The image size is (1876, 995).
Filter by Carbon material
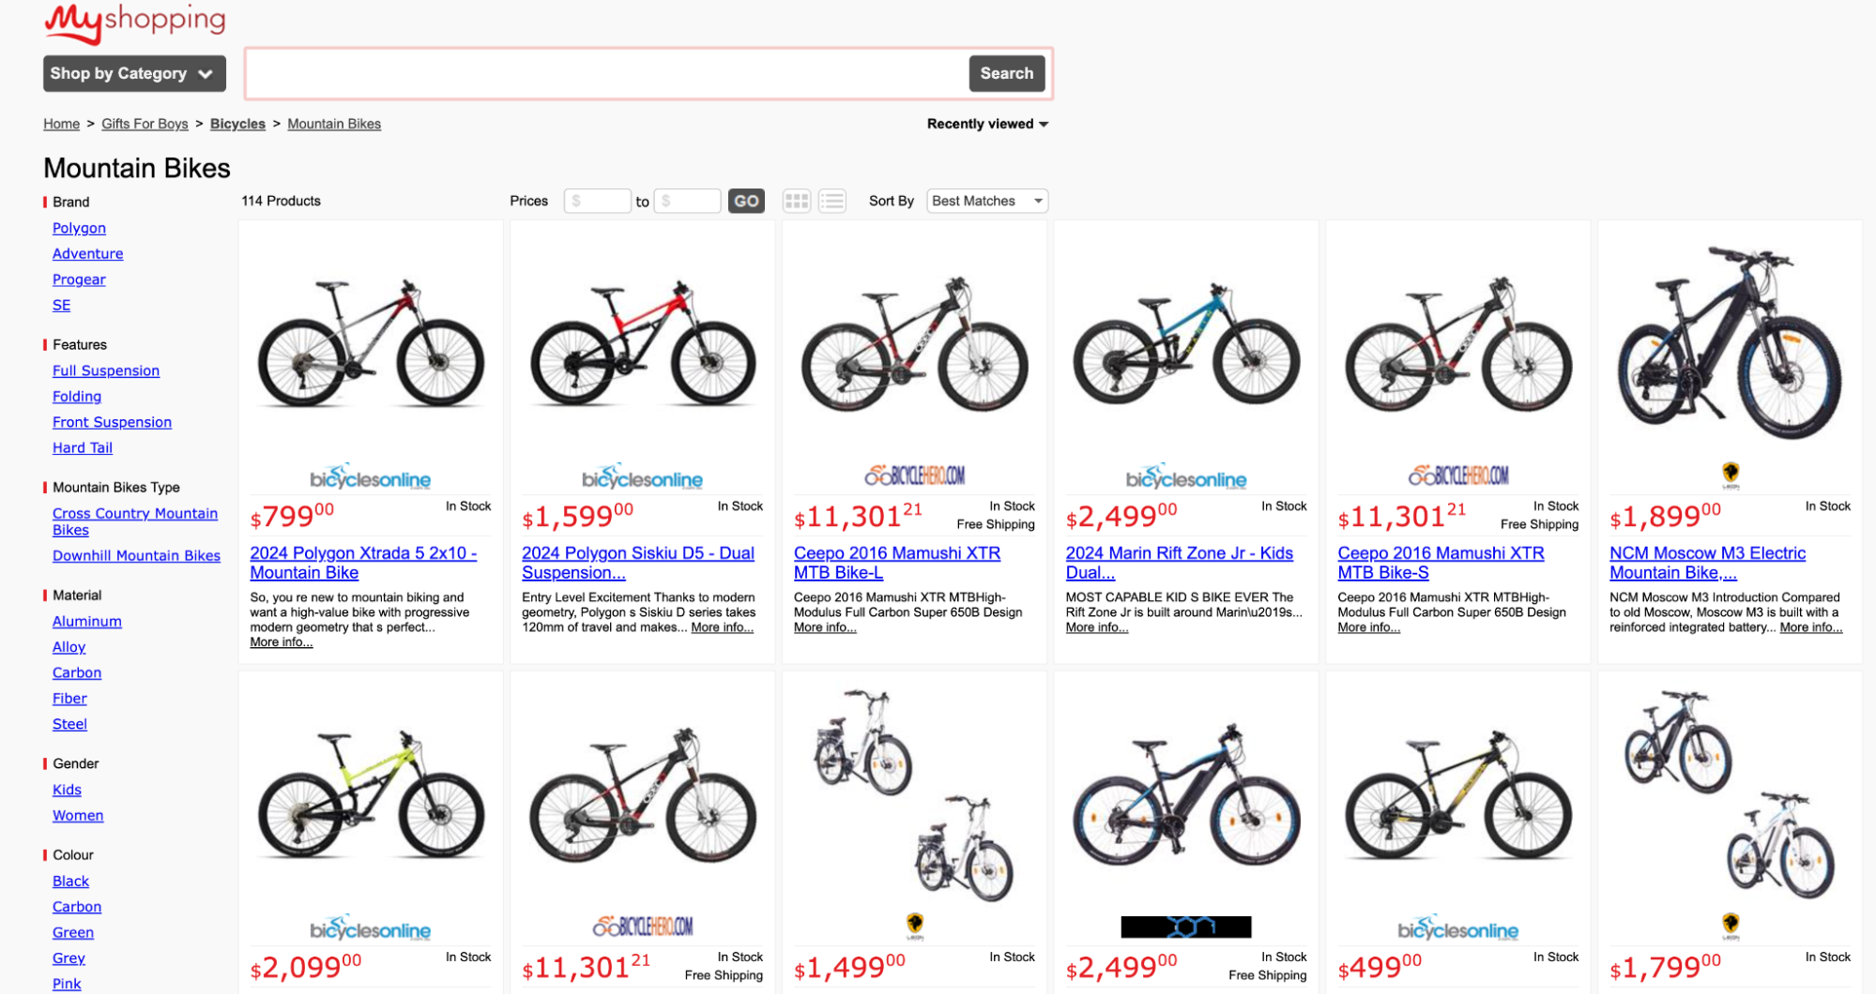pos(77,673)
